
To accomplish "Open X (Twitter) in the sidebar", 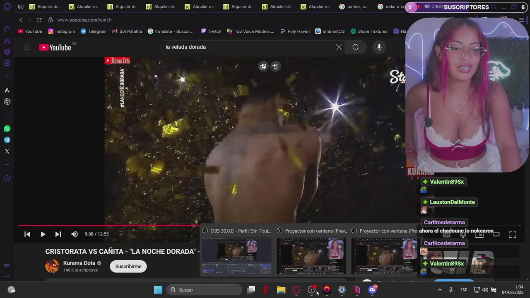I will pos(7,151).
